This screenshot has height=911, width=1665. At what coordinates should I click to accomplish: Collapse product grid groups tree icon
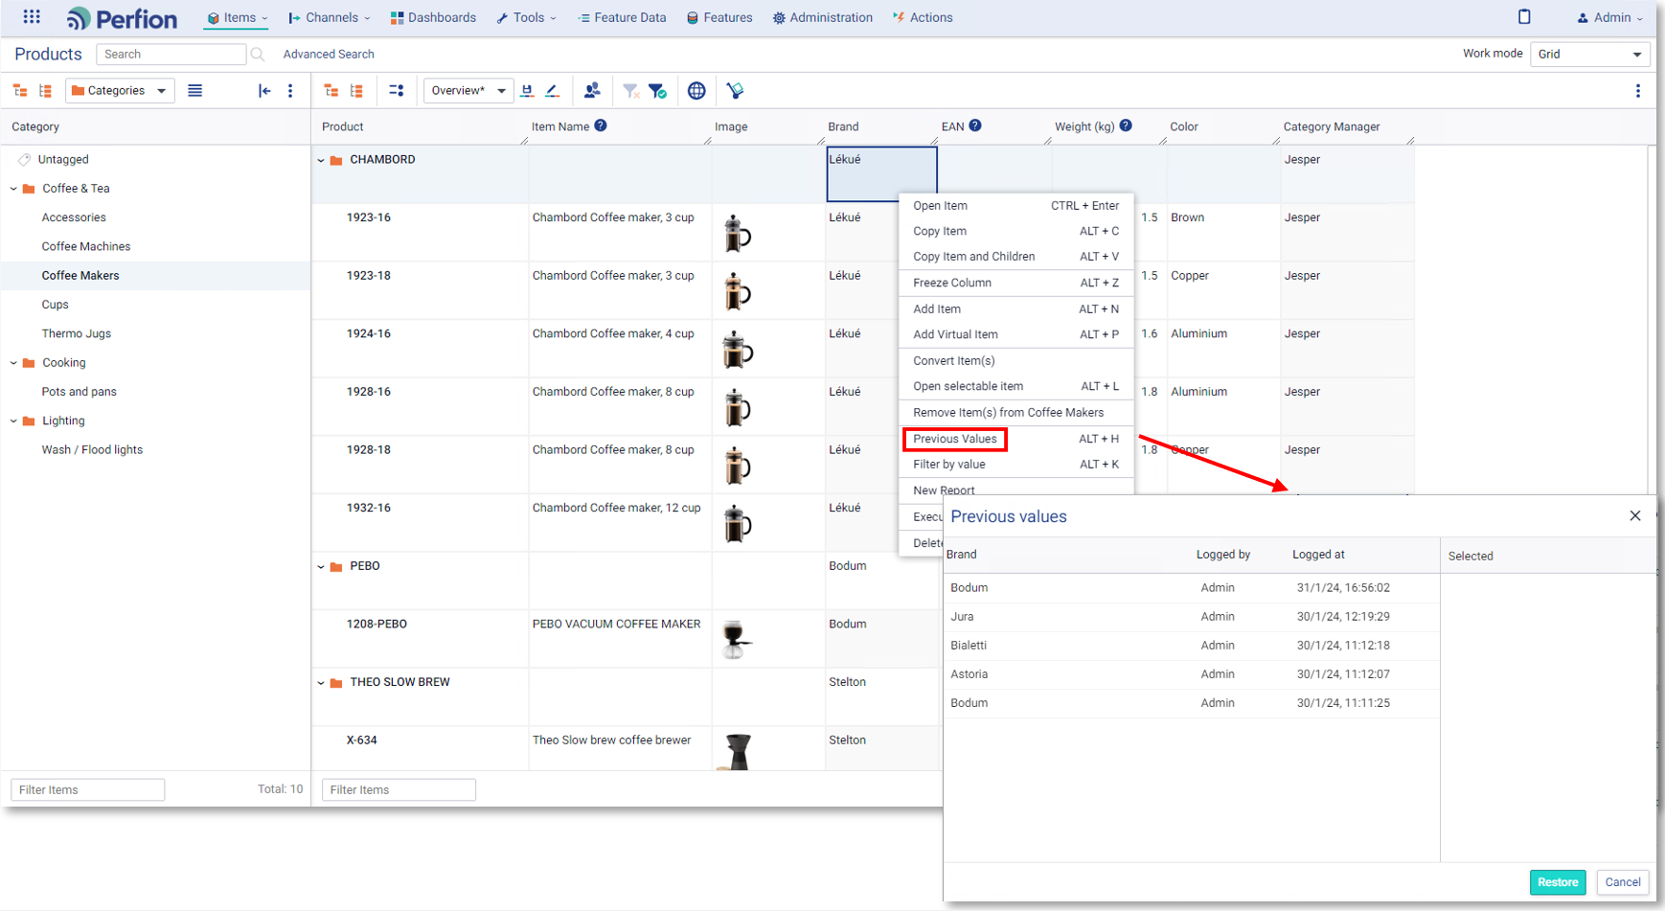click(331, 91)
